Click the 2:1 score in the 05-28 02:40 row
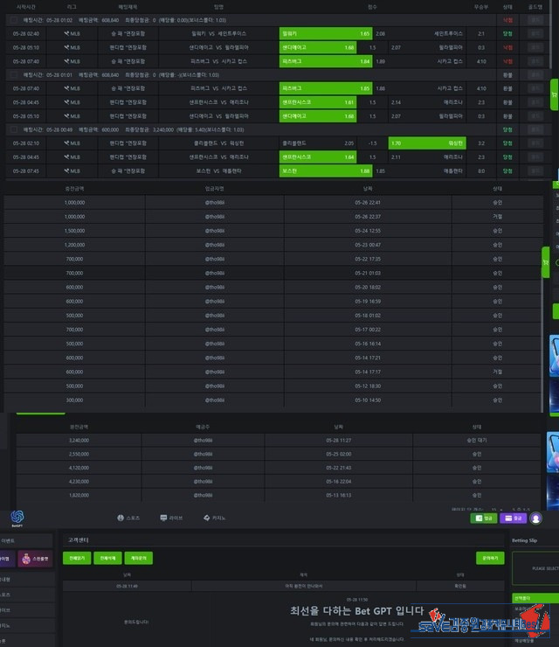 [481, 33]
